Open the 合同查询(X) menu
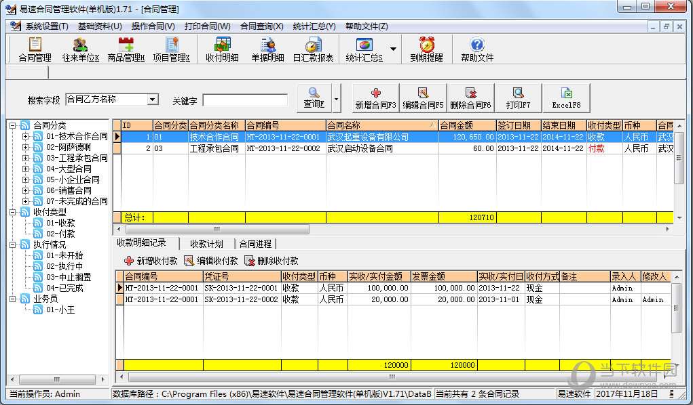The width and height of the screenshot is (693, 405). click(261, 26)
